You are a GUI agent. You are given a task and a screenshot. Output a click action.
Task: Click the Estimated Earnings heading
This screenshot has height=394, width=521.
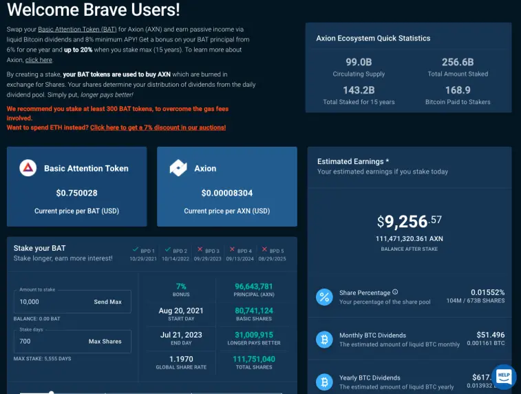click(x=353, y=161)
